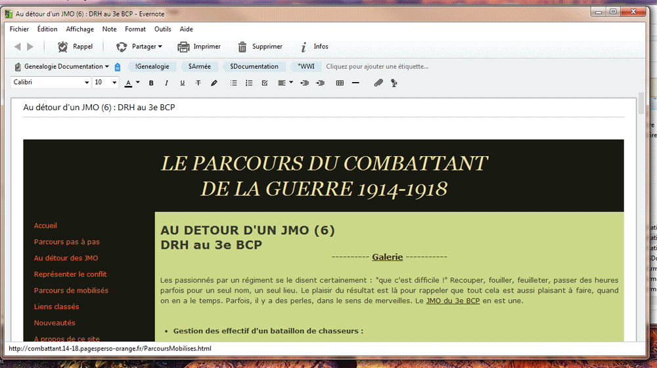Go forward with the right navigation arrow
This screenshot has width=657, height=368.
tap(30, 47)
